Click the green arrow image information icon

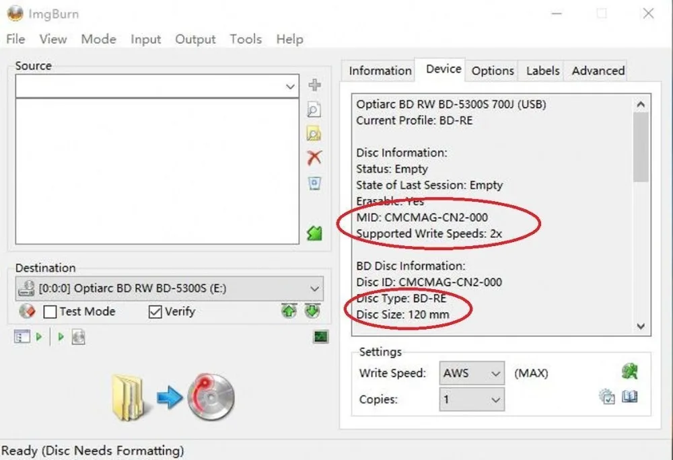(x=314, y=233)
